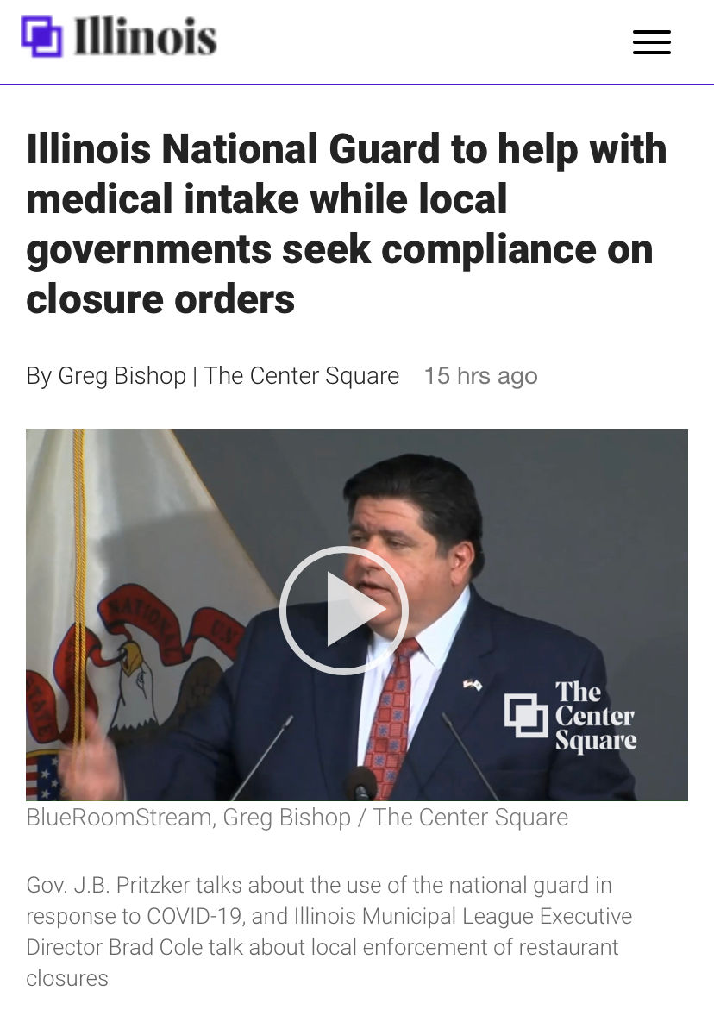Open the Illinois National Guard headline

click(x=347, y=223)
